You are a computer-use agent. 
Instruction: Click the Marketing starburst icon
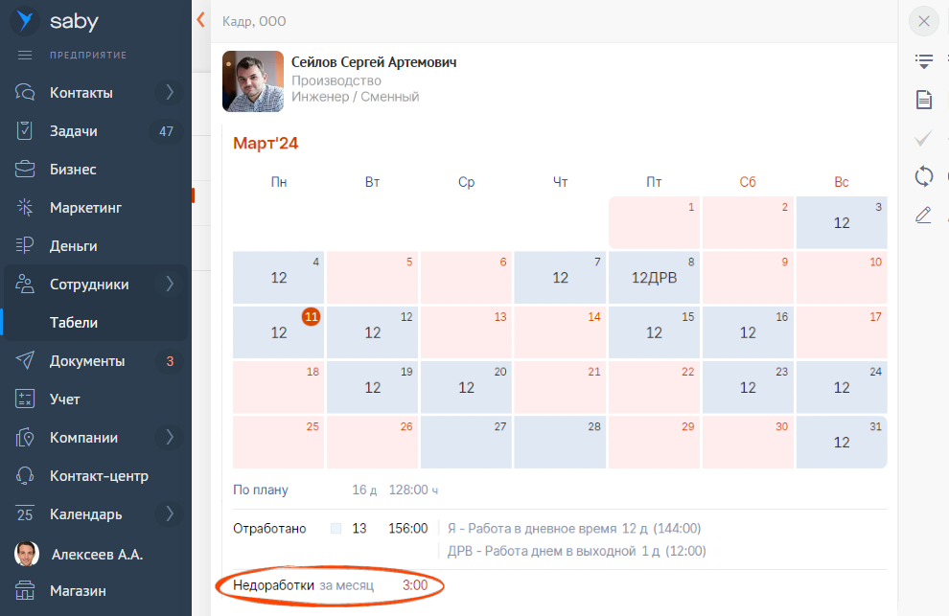[26, 208]
